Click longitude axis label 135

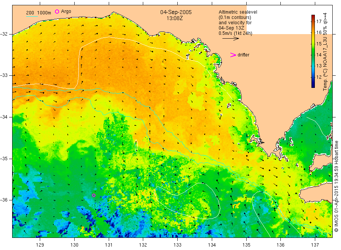tap(246, 245)
